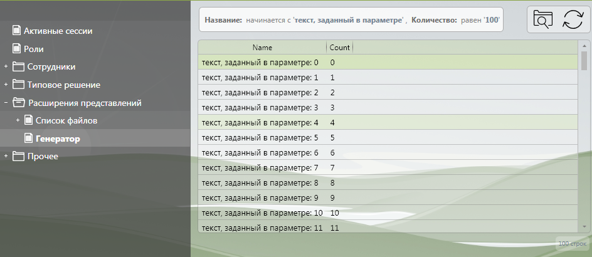Sort by the Name column header
This screenshot has height=257, width=592.
(x=262, y=48)
